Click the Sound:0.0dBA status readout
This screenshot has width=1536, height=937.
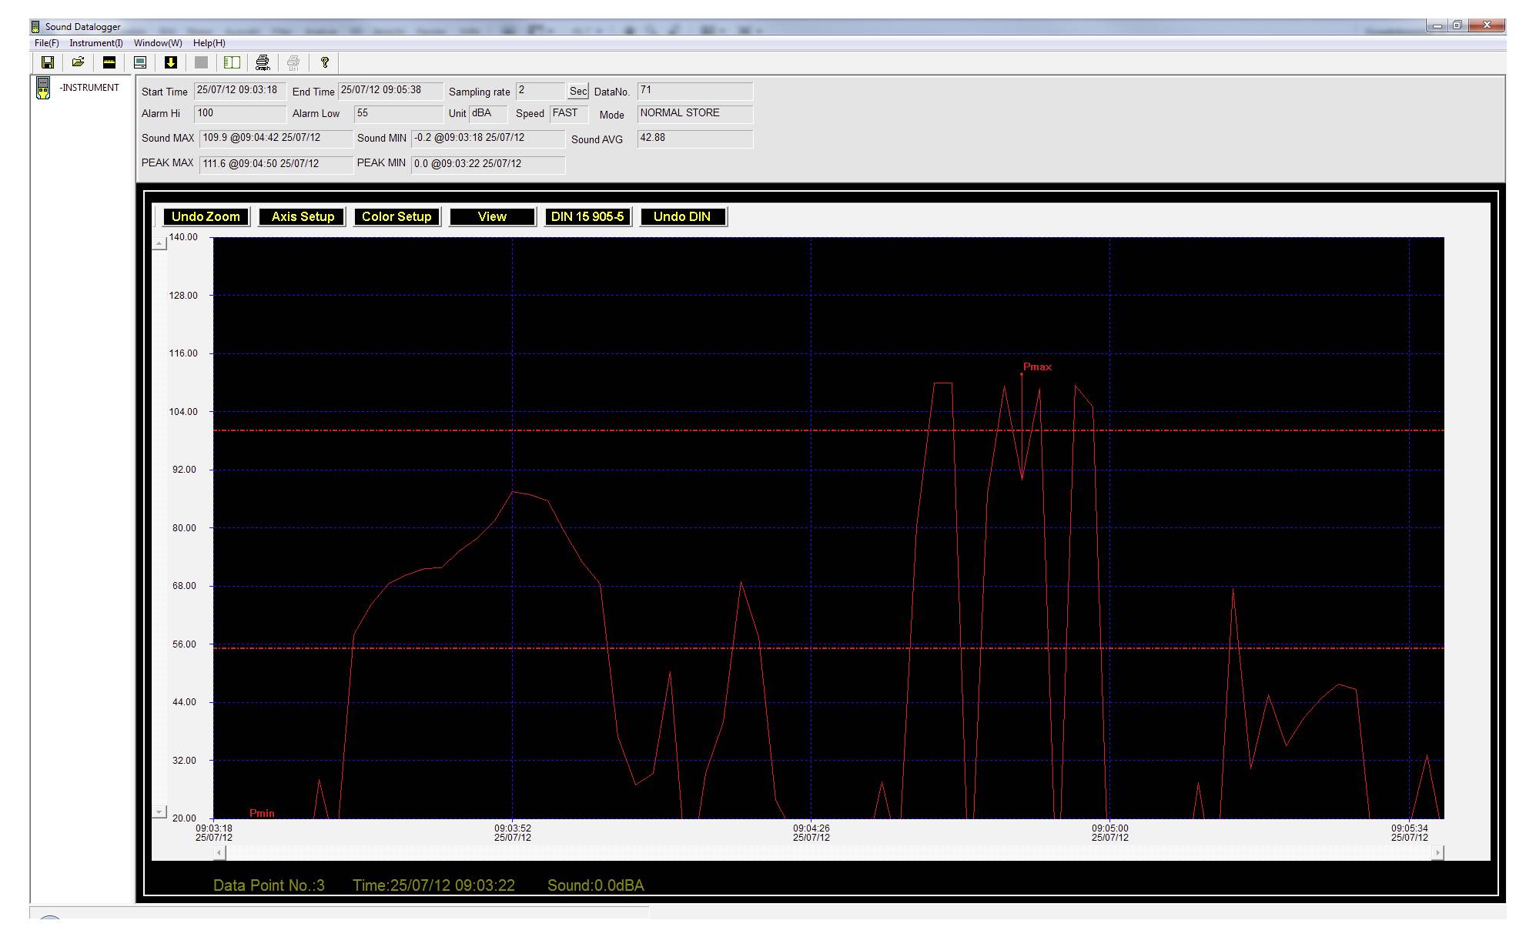click(596, 886)
